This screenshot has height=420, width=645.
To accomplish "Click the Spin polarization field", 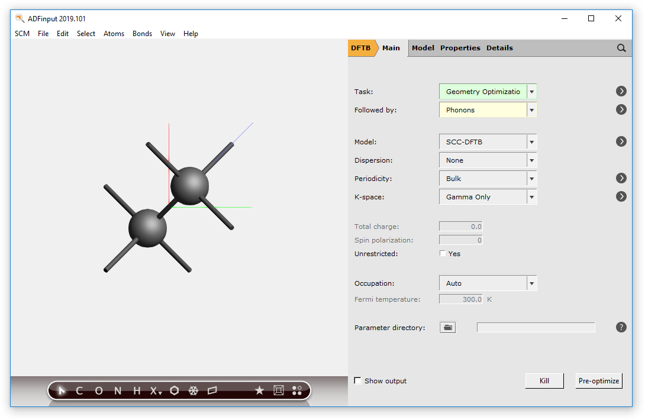I will 461,240.
